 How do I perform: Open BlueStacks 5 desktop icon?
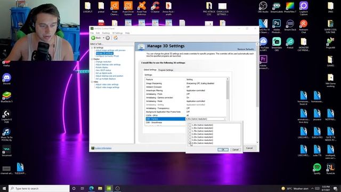pyautogui.click(x=6, y=97)
